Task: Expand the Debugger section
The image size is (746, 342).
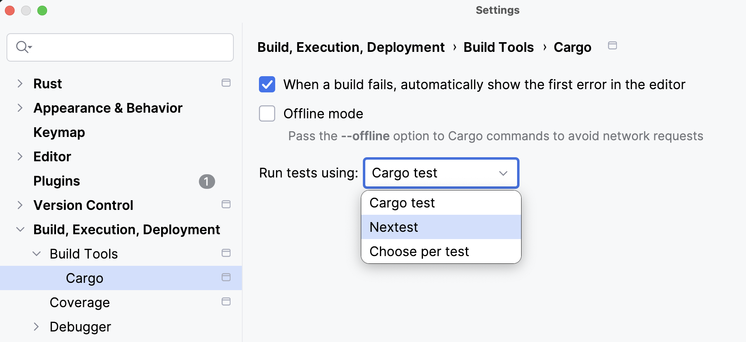Action: click(36, 327)
